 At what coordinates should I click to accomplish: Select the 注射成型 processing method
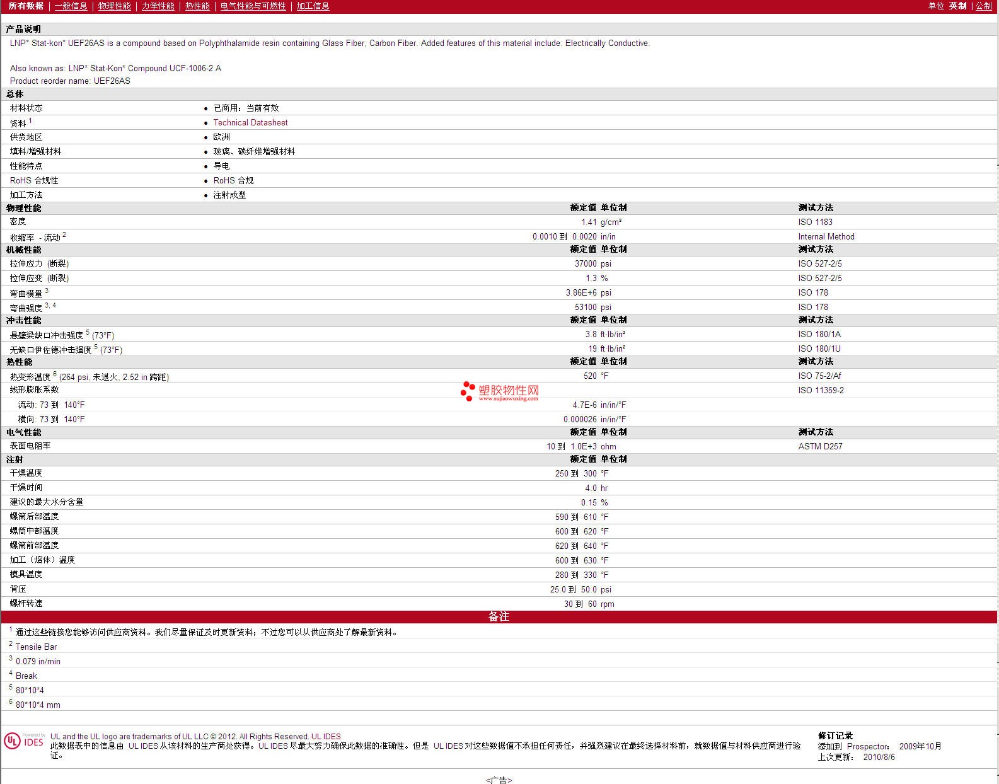coord(229,195)
